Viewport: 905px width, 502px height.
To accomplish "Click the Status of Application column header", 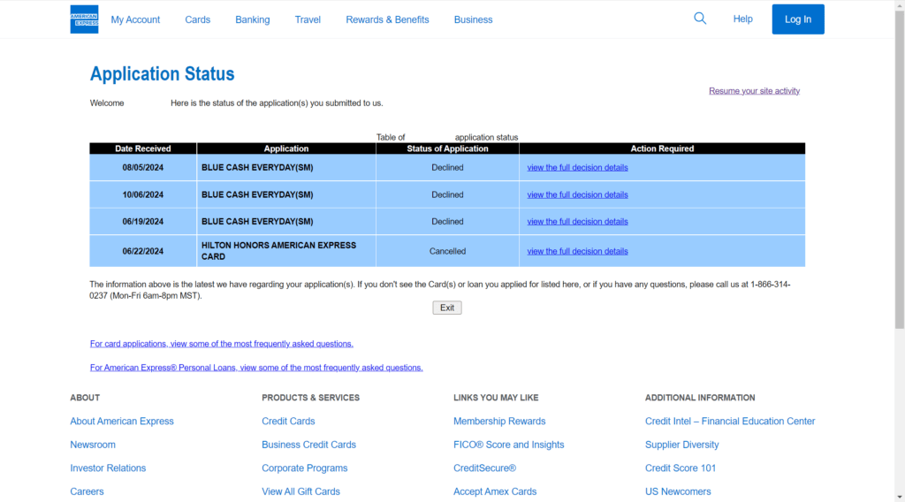I will coord(447,148).
